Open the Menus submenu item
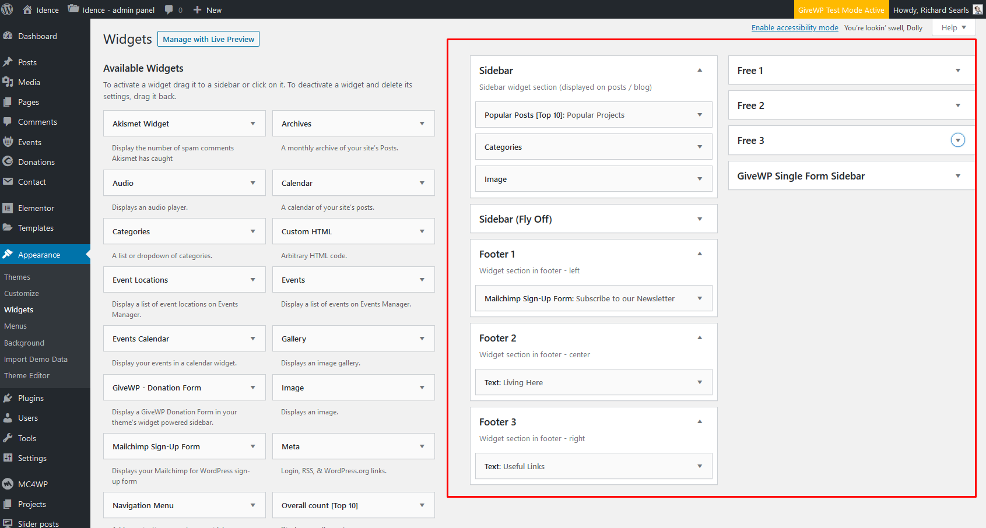Viewport: 986px width, 528px height. pyautogui.click(x=16, y=326)
